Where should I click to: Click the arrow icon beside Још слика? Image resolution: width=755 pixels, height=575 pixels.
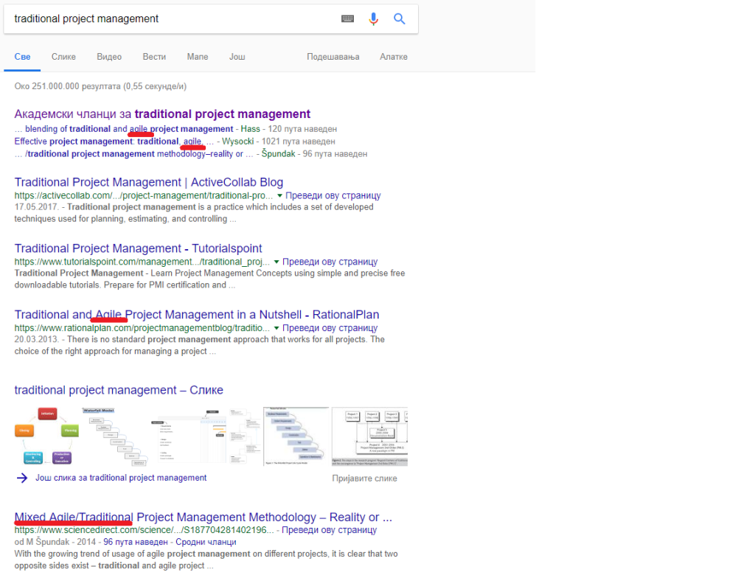point(21,478)
